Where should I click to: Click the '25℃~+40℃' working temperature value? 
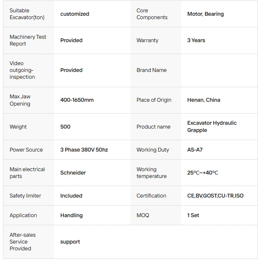pos(202,173)
